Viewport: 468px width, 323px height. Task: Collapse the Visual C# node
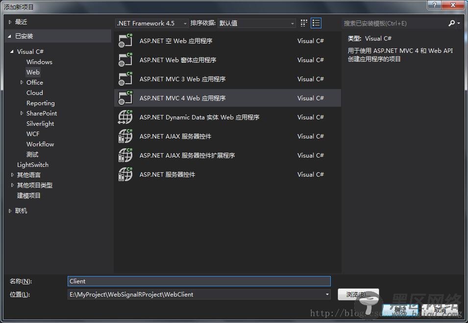tap(12, 51)
